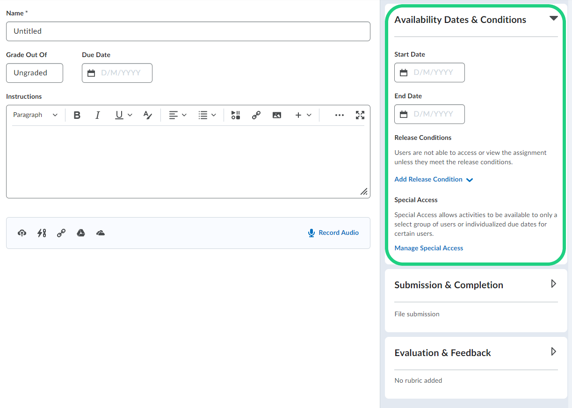The image size is (572, 408).
Task: Expand the Evaluation & Feedback section
Action: pyautogui.click(x=553, y=352)
